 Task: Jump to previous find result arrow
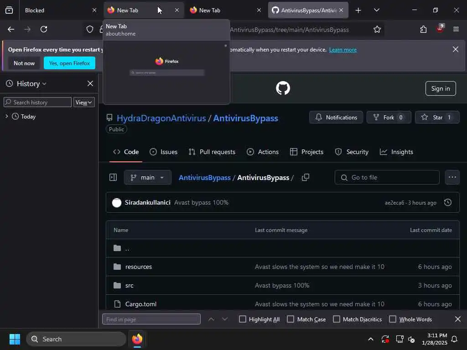(x=211, y=319)
